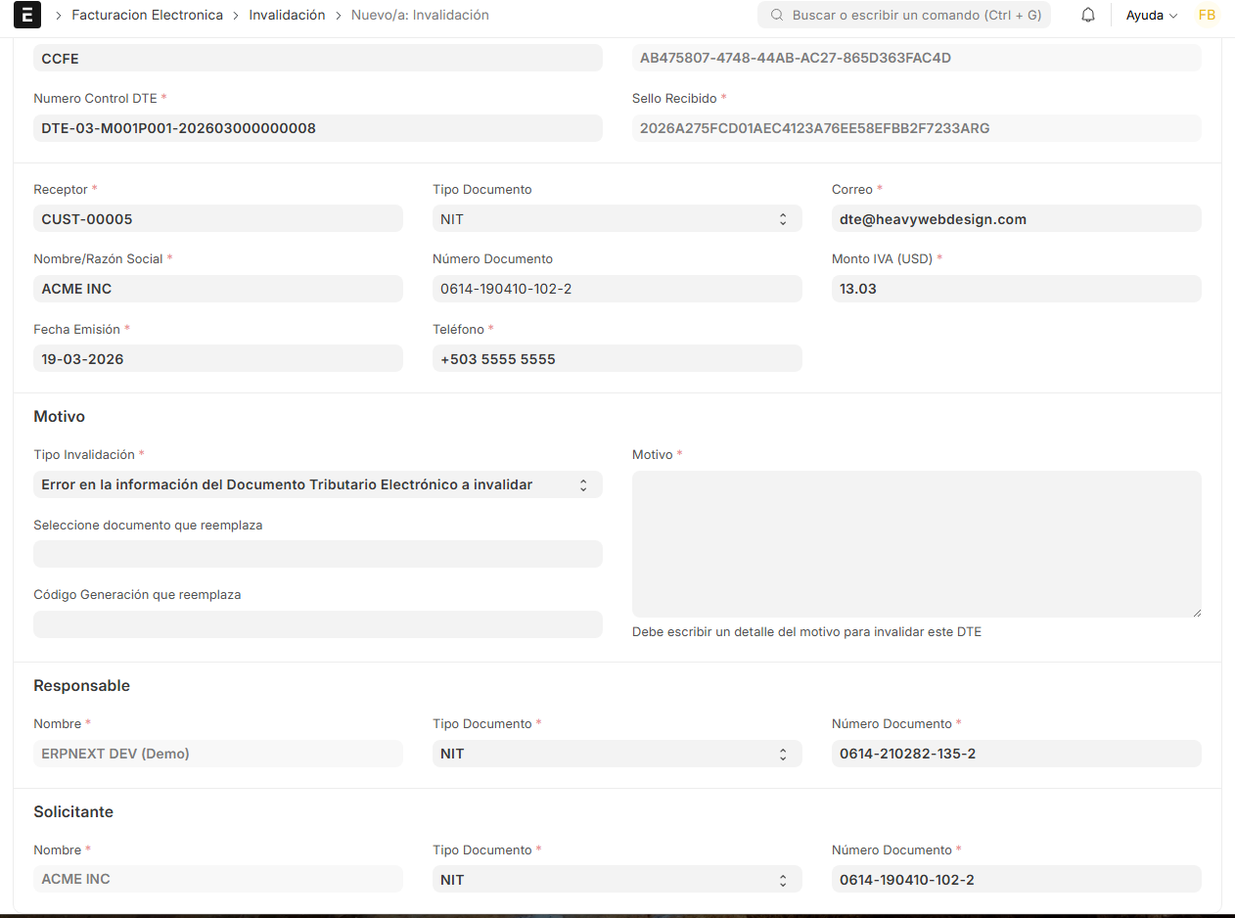The image size is (1235, 918).
Task: Navigate to Invalidación breadcrumb
Action: (287, 16)
